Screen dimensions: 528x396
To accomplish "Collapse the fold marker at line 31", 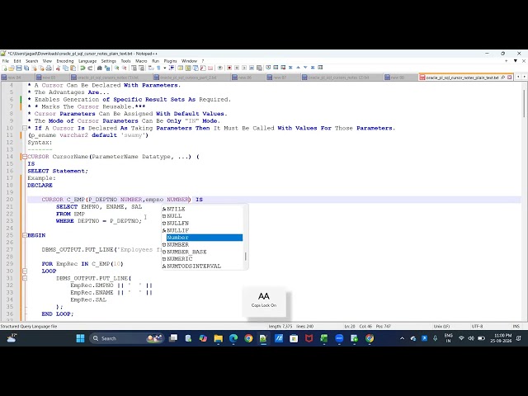I will point(25,278).
